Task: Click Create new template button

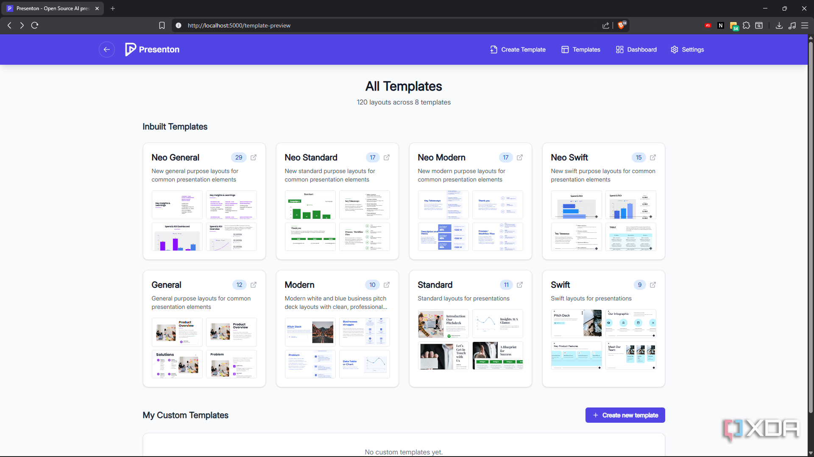Action: click(625, 415)
